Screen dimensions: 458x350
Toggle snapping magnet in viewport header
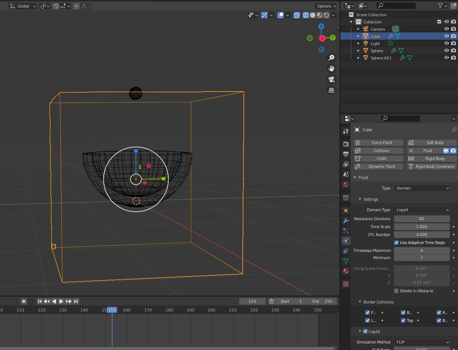[56, 6]
